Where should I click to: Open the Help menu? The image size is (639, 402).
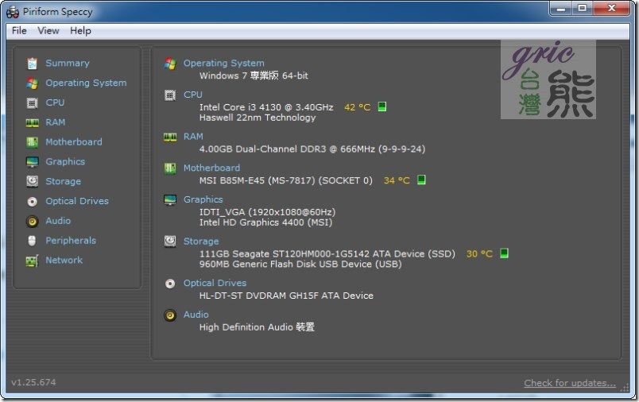(x=80, y=31)
